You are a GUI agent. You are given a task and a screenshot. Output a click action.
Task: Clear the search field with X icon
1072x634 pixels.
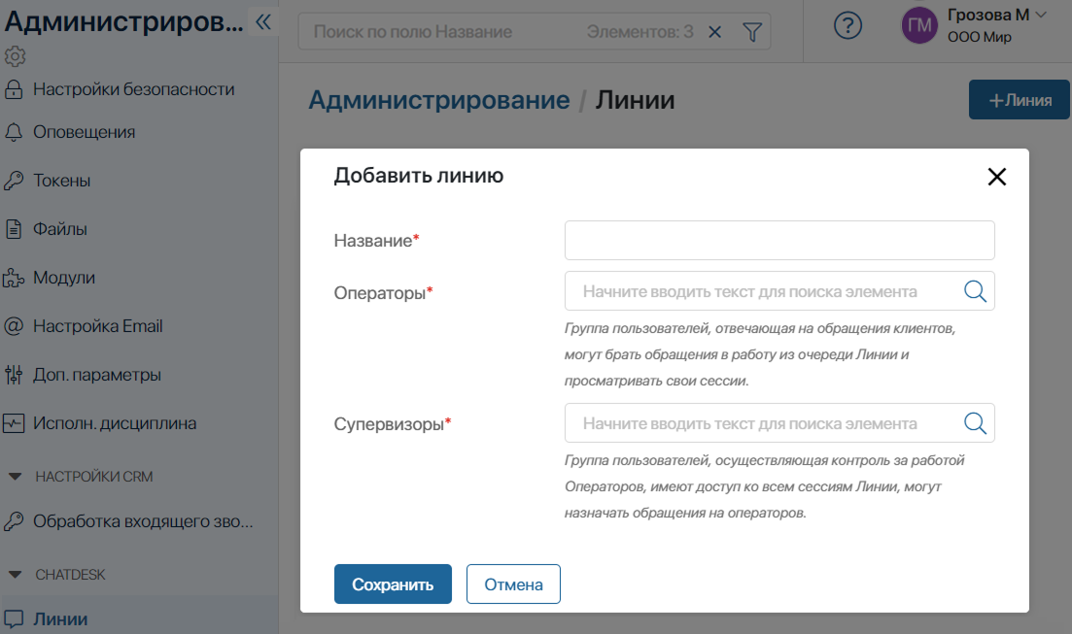pos(714,32)
